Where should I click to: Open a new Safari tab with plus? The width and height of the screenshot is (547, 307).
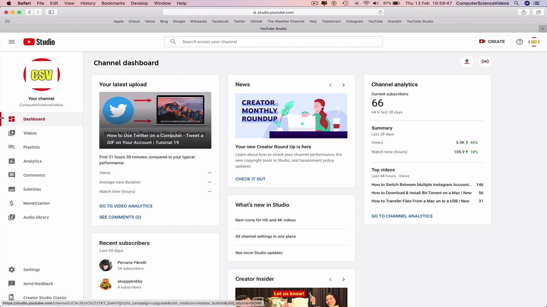pyautogui.click(x=543, y=29)
